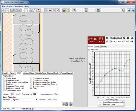Switch to the Roof tab
Screen dimensions: 136x111
pos(56,73)
